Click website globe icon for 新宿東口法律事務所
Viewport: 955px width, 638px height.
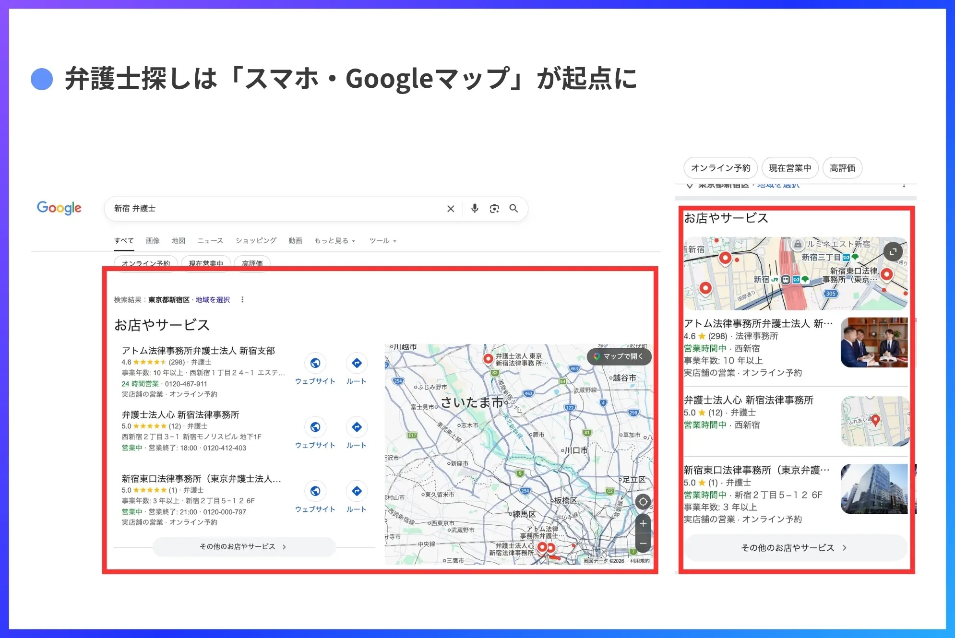pyautogui.click(x=315, y=491)
